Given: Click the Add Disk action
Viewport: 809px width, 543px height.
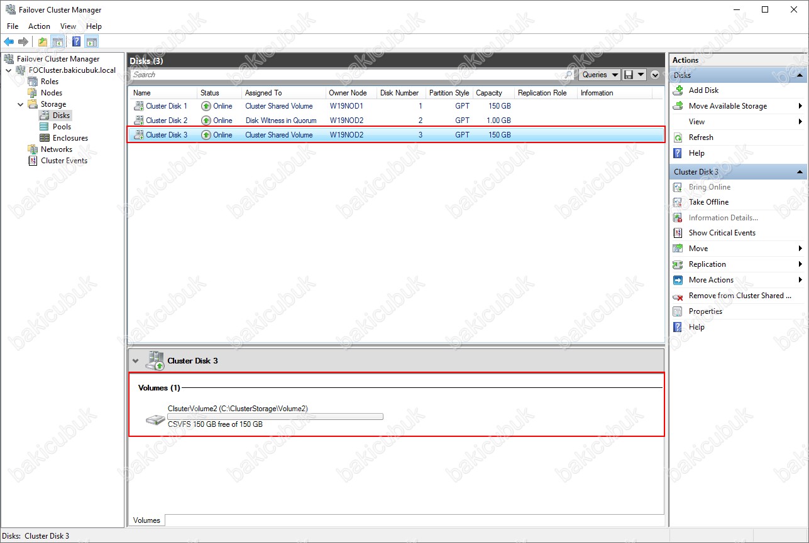Looking at the screenshot, I should click(x=703, y=90).
